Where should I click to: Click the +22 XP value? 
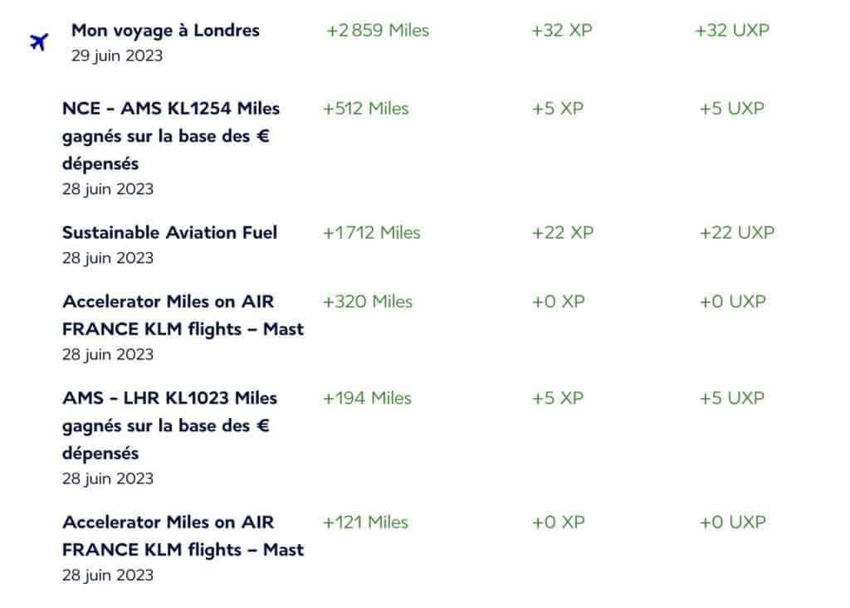[x=563, y=233]
